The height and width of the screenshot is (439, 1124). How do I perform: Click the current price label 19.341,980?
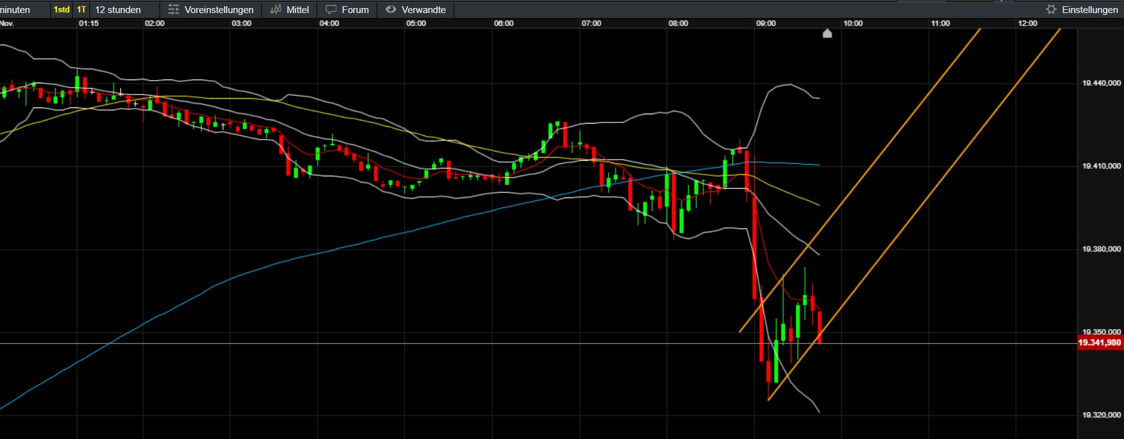pyautogui.click(x=1100, y=343)
